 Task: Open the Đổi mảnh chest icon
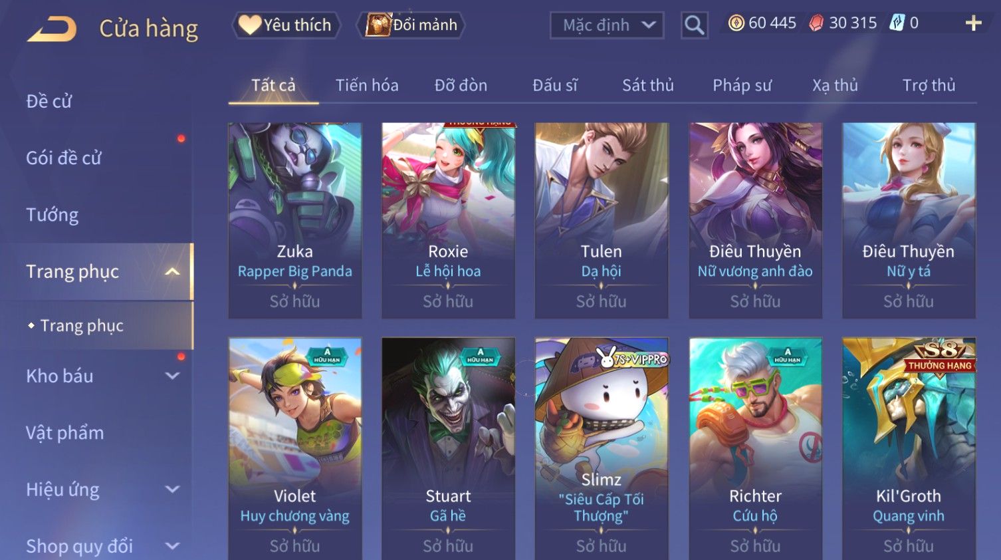coord(378,25)
